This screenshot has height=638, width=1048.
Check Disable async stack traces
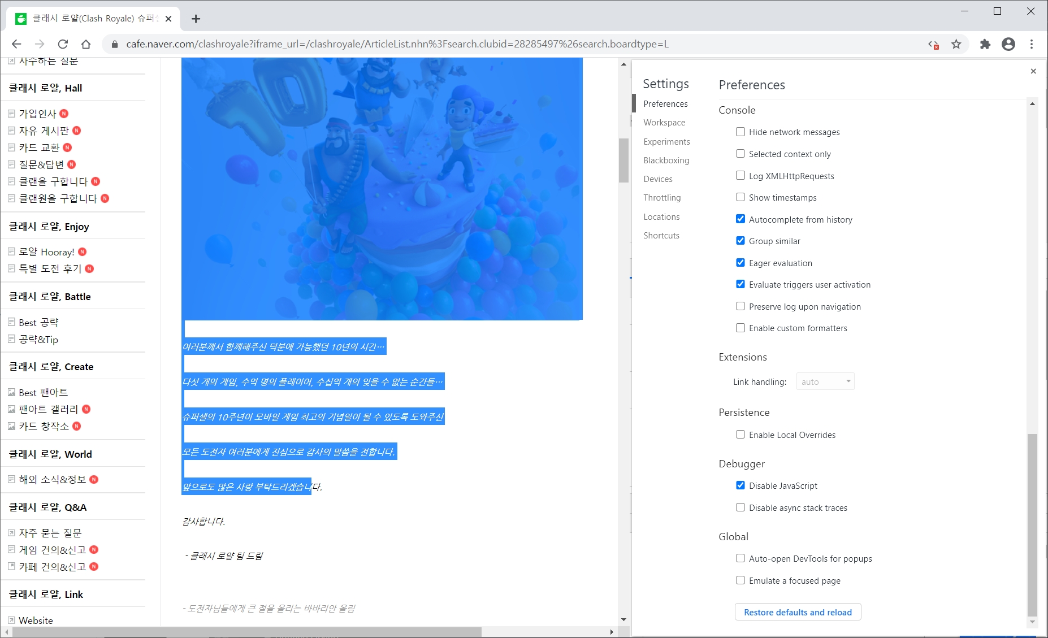pyautogui.click(x=740, y=507)
